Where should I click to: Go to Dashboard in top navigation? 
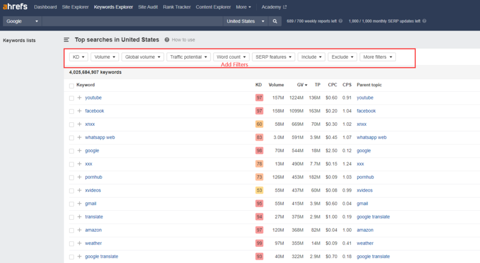pyautogui.click(x=46, y=7)
